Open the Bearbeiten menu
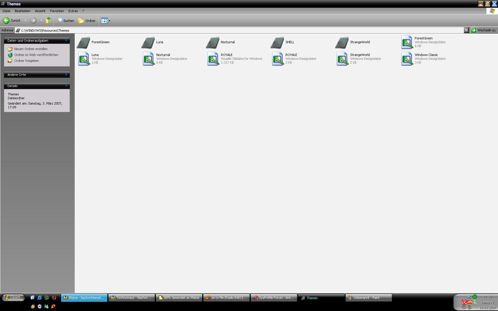The image size is (498, 311). [23, 11]
